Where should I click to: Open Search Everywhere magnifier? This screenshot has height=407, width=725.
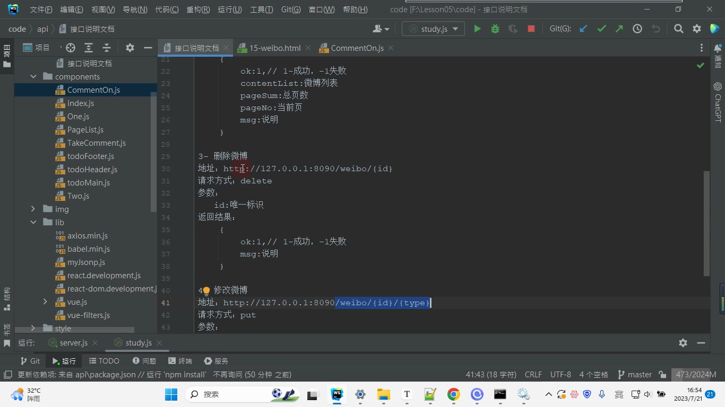(679, 29)
